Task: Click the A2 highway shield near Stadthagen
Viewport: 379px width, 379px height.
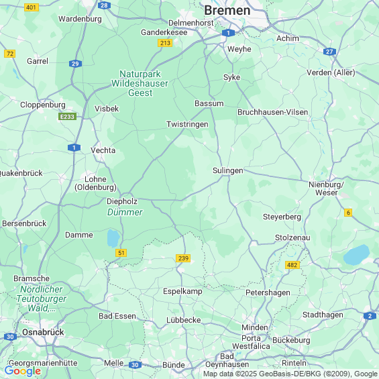Action: click(x=370, y=316)
